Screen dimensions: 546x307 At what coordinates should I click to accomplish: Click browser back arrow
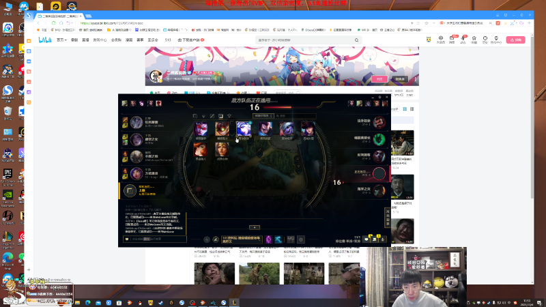coord(38,23)
